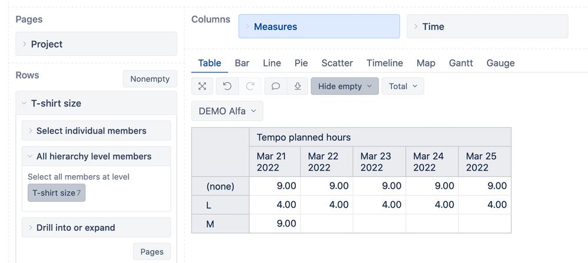Click the comment bubble icon
588x263 pixels.
[x=275, y=86]
